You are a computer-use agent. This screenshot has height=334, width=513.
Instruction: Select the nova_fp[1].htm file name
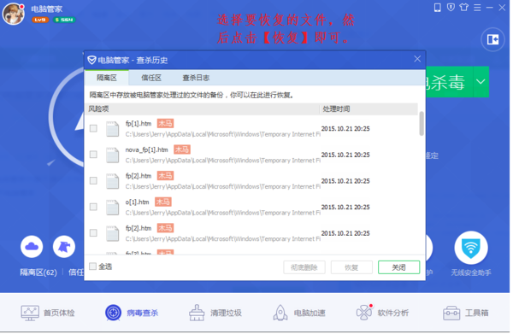(x=146, y=149)
